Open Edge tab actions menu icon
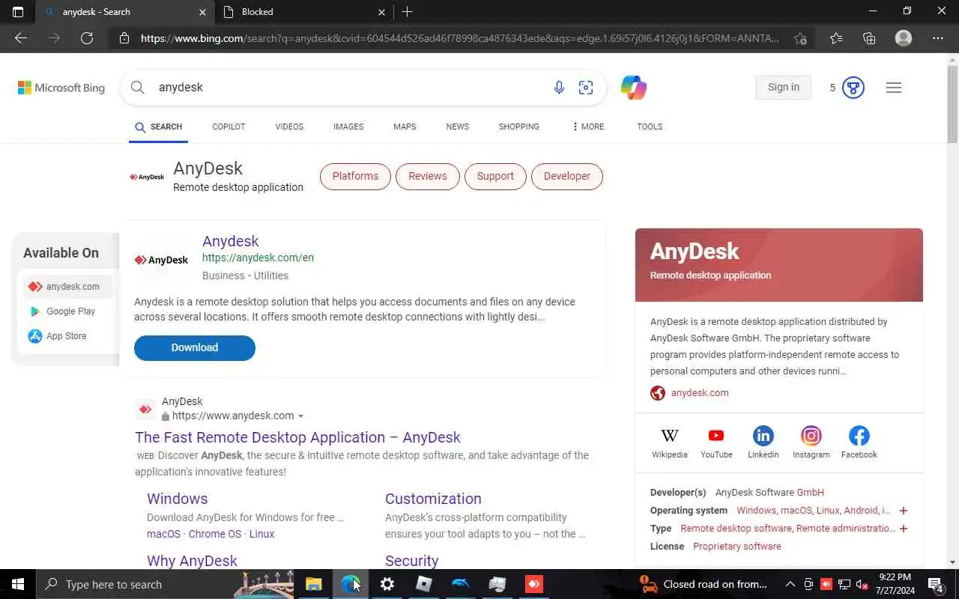959x599 pixels. coord(18,12)
